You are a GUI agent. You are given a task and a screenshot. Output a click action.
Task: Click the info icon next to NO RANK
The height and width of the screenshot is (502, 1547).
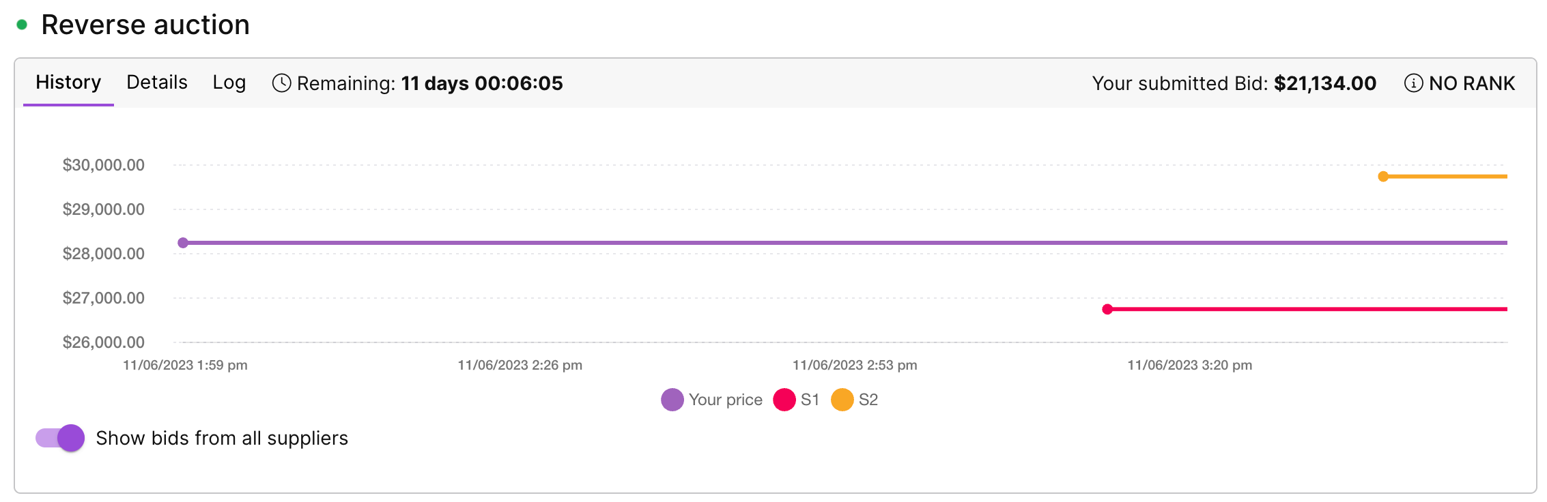1413,83
